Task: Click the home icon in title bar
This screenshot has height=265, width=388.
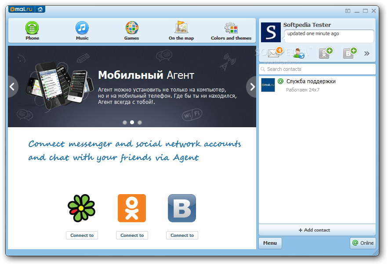Action: tap(40, 9)
